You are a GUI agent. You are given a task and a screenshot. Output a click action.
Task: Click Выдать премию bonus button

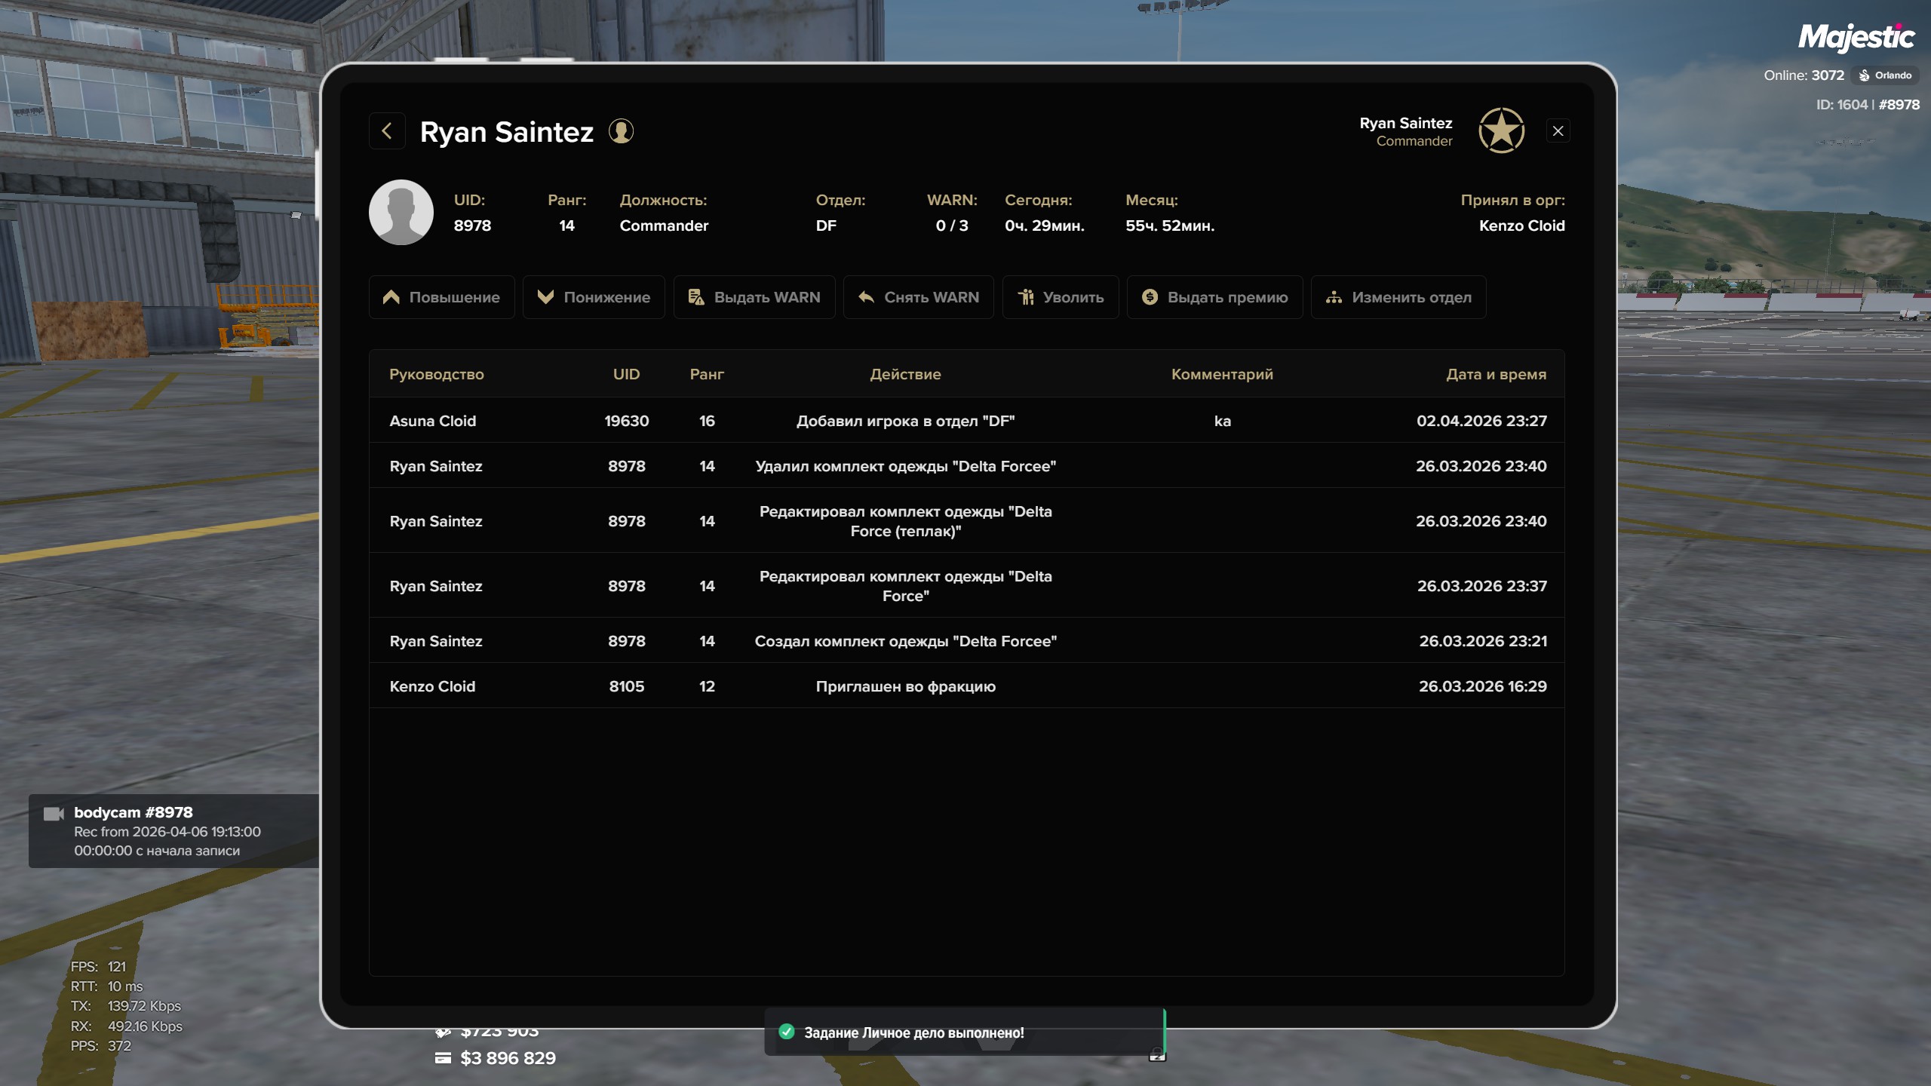tap(1214, 297)
